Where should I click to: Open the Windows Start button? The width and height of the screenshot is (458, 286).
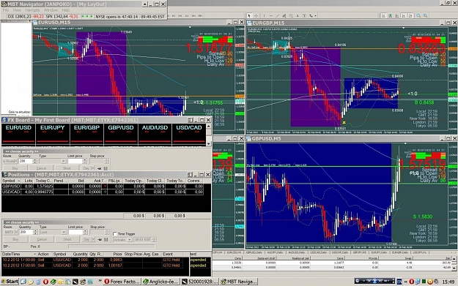point(10,282)
